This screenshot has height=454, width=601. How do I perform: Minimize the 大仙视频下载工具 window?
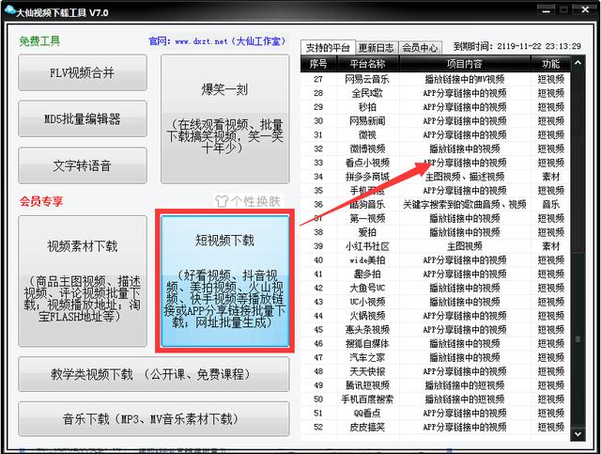[547, 10]
